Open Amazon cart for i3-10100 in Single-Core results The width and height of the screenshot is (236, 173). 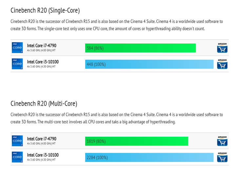tap(222, 64)
